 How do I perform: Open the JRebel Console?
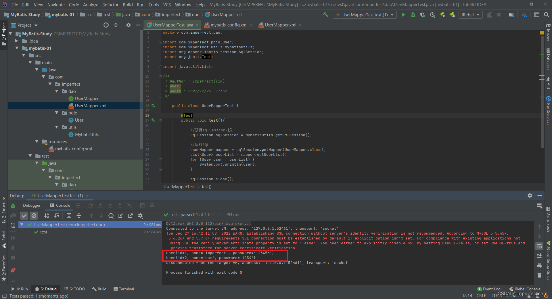click(x=525, y=289)
